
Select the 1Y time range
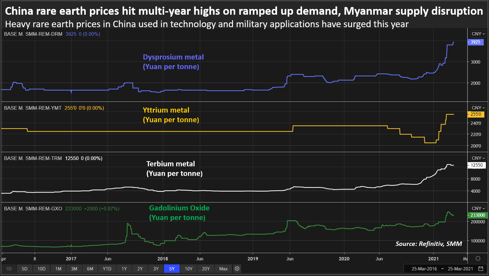tap(124, 269)
